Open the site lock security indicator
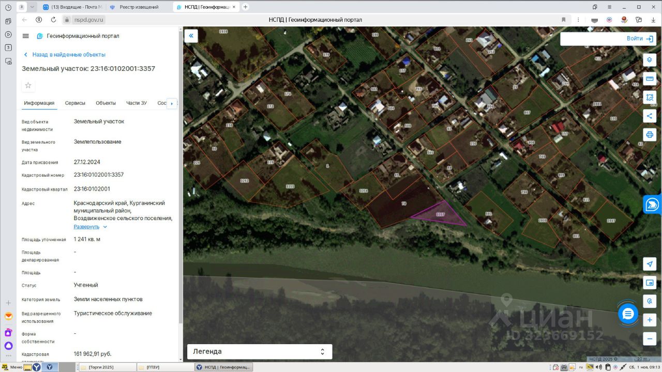 pyautogui.click(x=67, y=20)
